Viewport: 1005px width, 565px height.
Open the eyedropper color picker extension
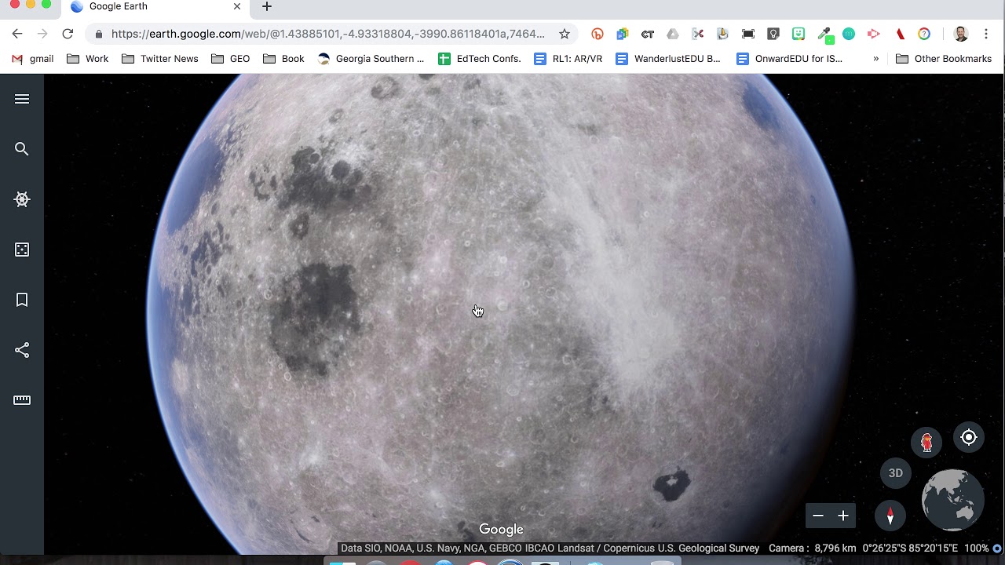point(824,34)
